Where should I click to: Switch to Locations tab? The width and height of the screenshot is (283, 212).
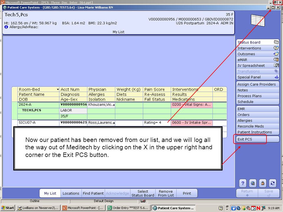click(71, 193)
